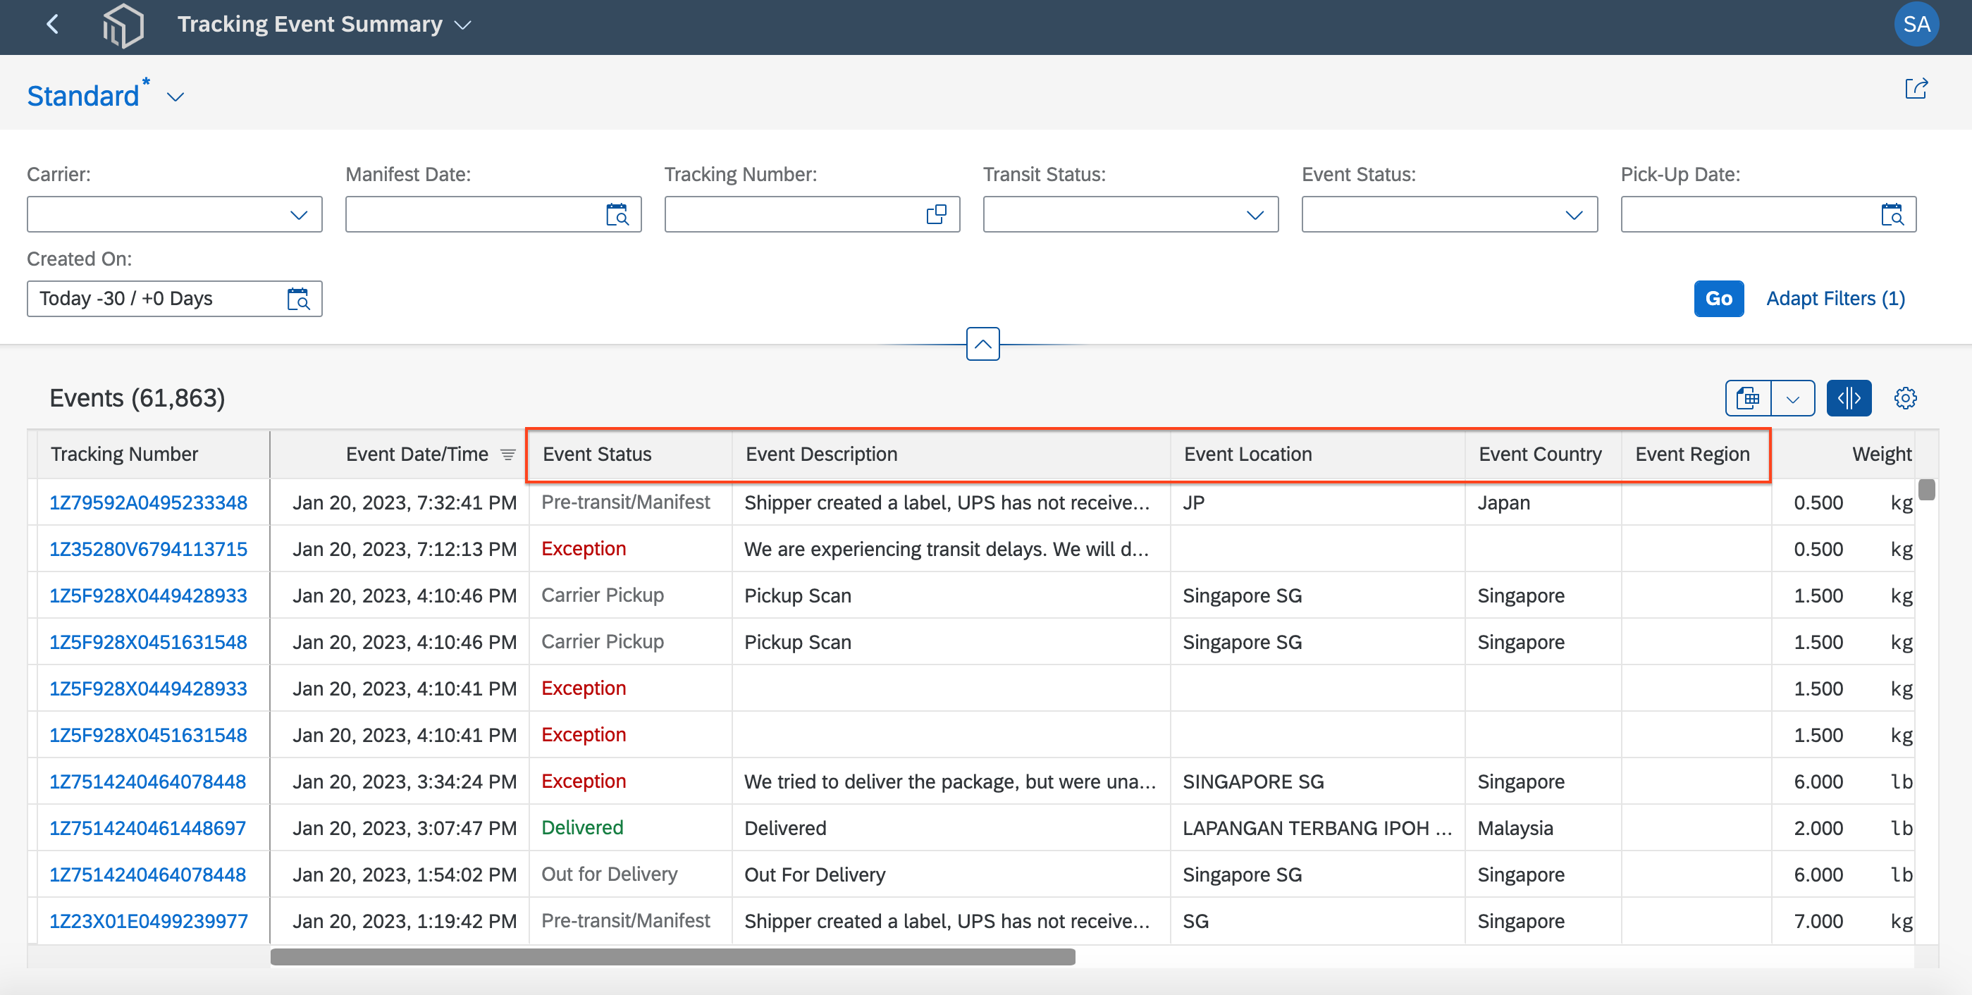Select 'LAPANGAN TERBANG IPOH' location cell

[1317, 828]
